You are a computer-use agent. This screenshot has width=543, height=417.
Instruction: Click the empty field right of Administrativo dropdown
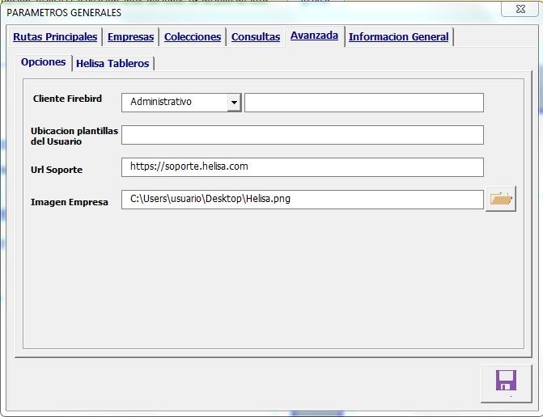[363, 103]
